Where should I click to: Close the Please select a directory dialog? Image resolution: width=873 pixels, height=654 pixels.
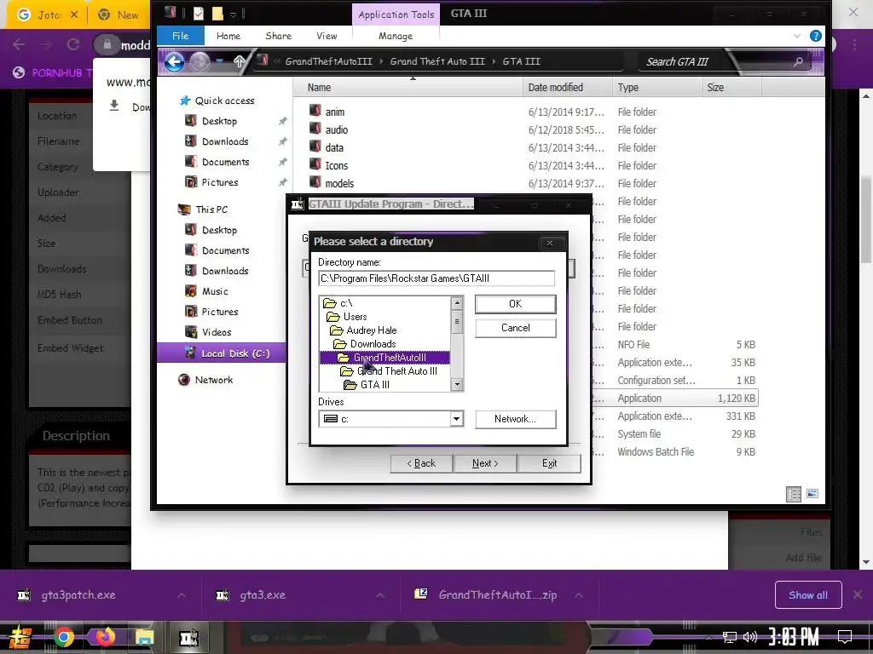tap(550, 243)
